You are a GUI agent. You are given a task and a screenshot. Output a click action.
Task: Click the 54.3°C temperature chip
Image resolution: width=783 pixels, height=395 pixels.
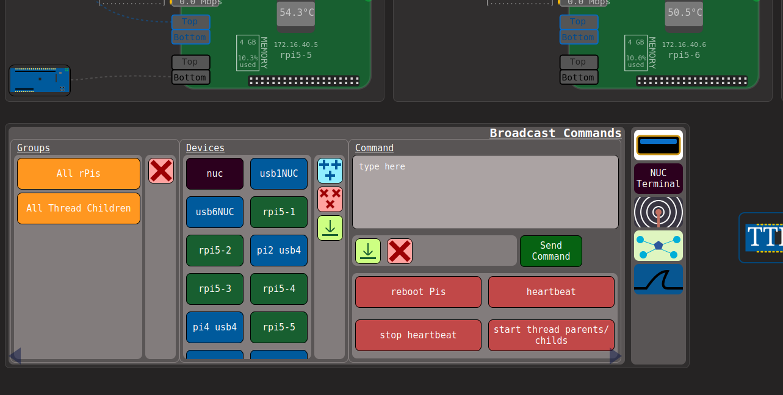(x=296, y=13)
